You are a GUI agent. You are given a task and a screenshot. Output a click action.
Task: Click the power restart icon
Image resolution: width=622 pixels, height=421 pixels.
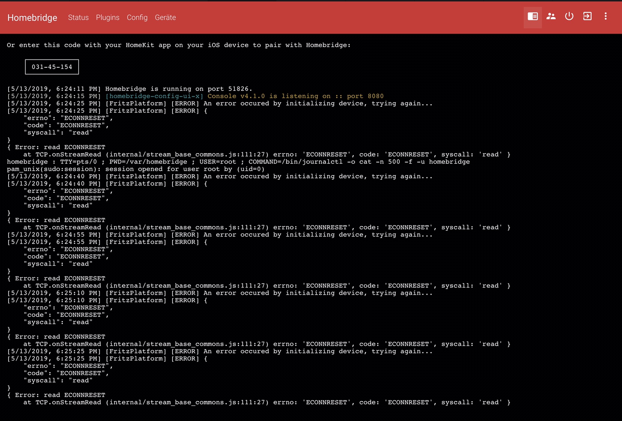click(x=569, y=16)
